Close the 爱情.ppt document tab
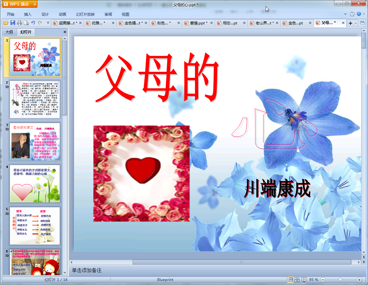This screenshot has width=368, height=285. [212, 23]
